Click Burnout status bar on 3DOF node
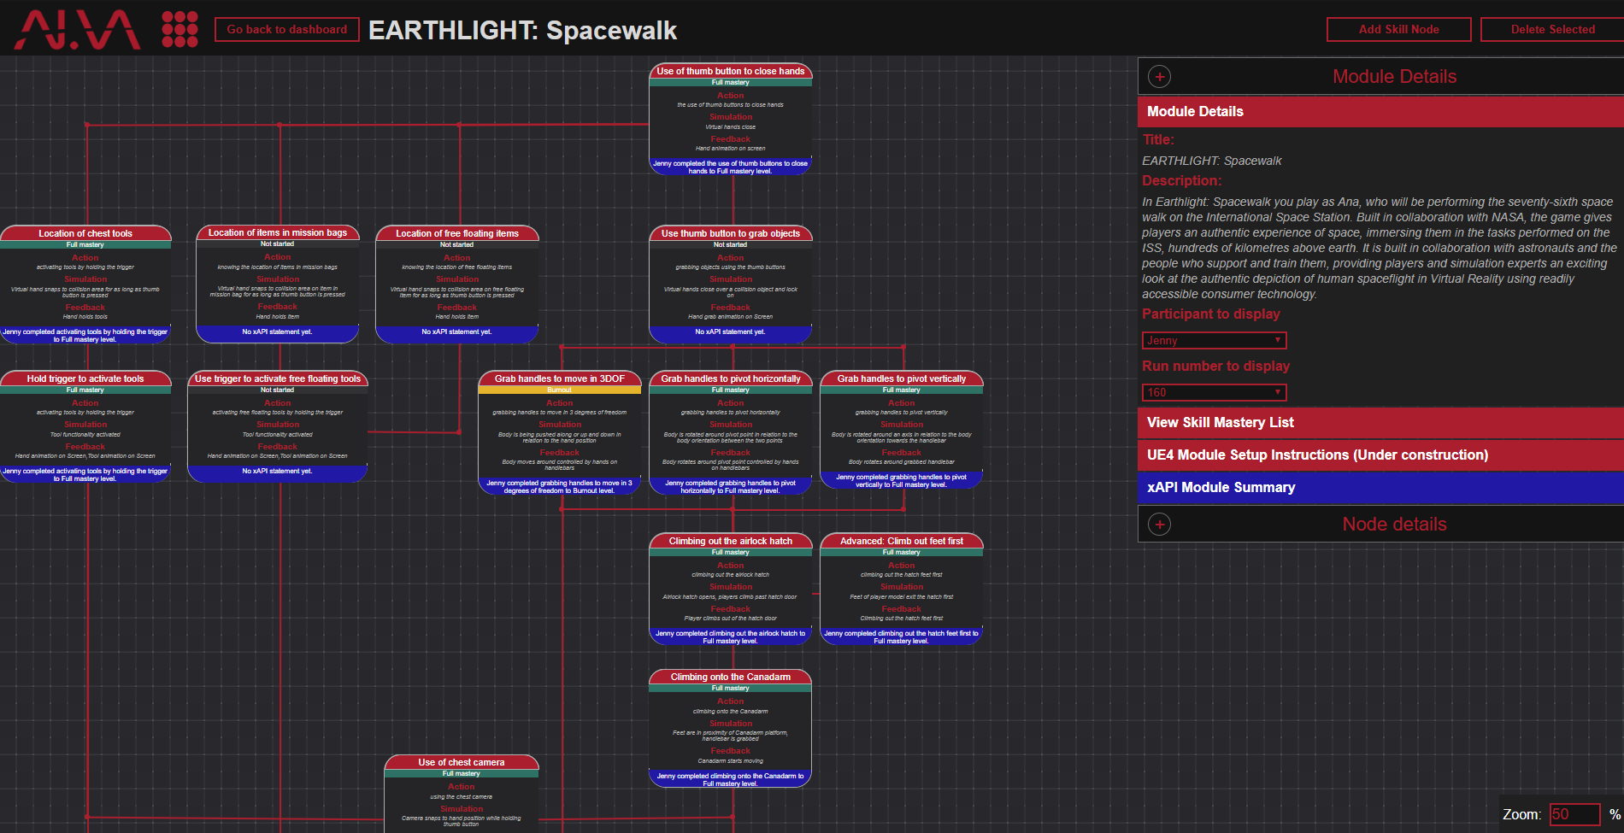 coord(560,390)
